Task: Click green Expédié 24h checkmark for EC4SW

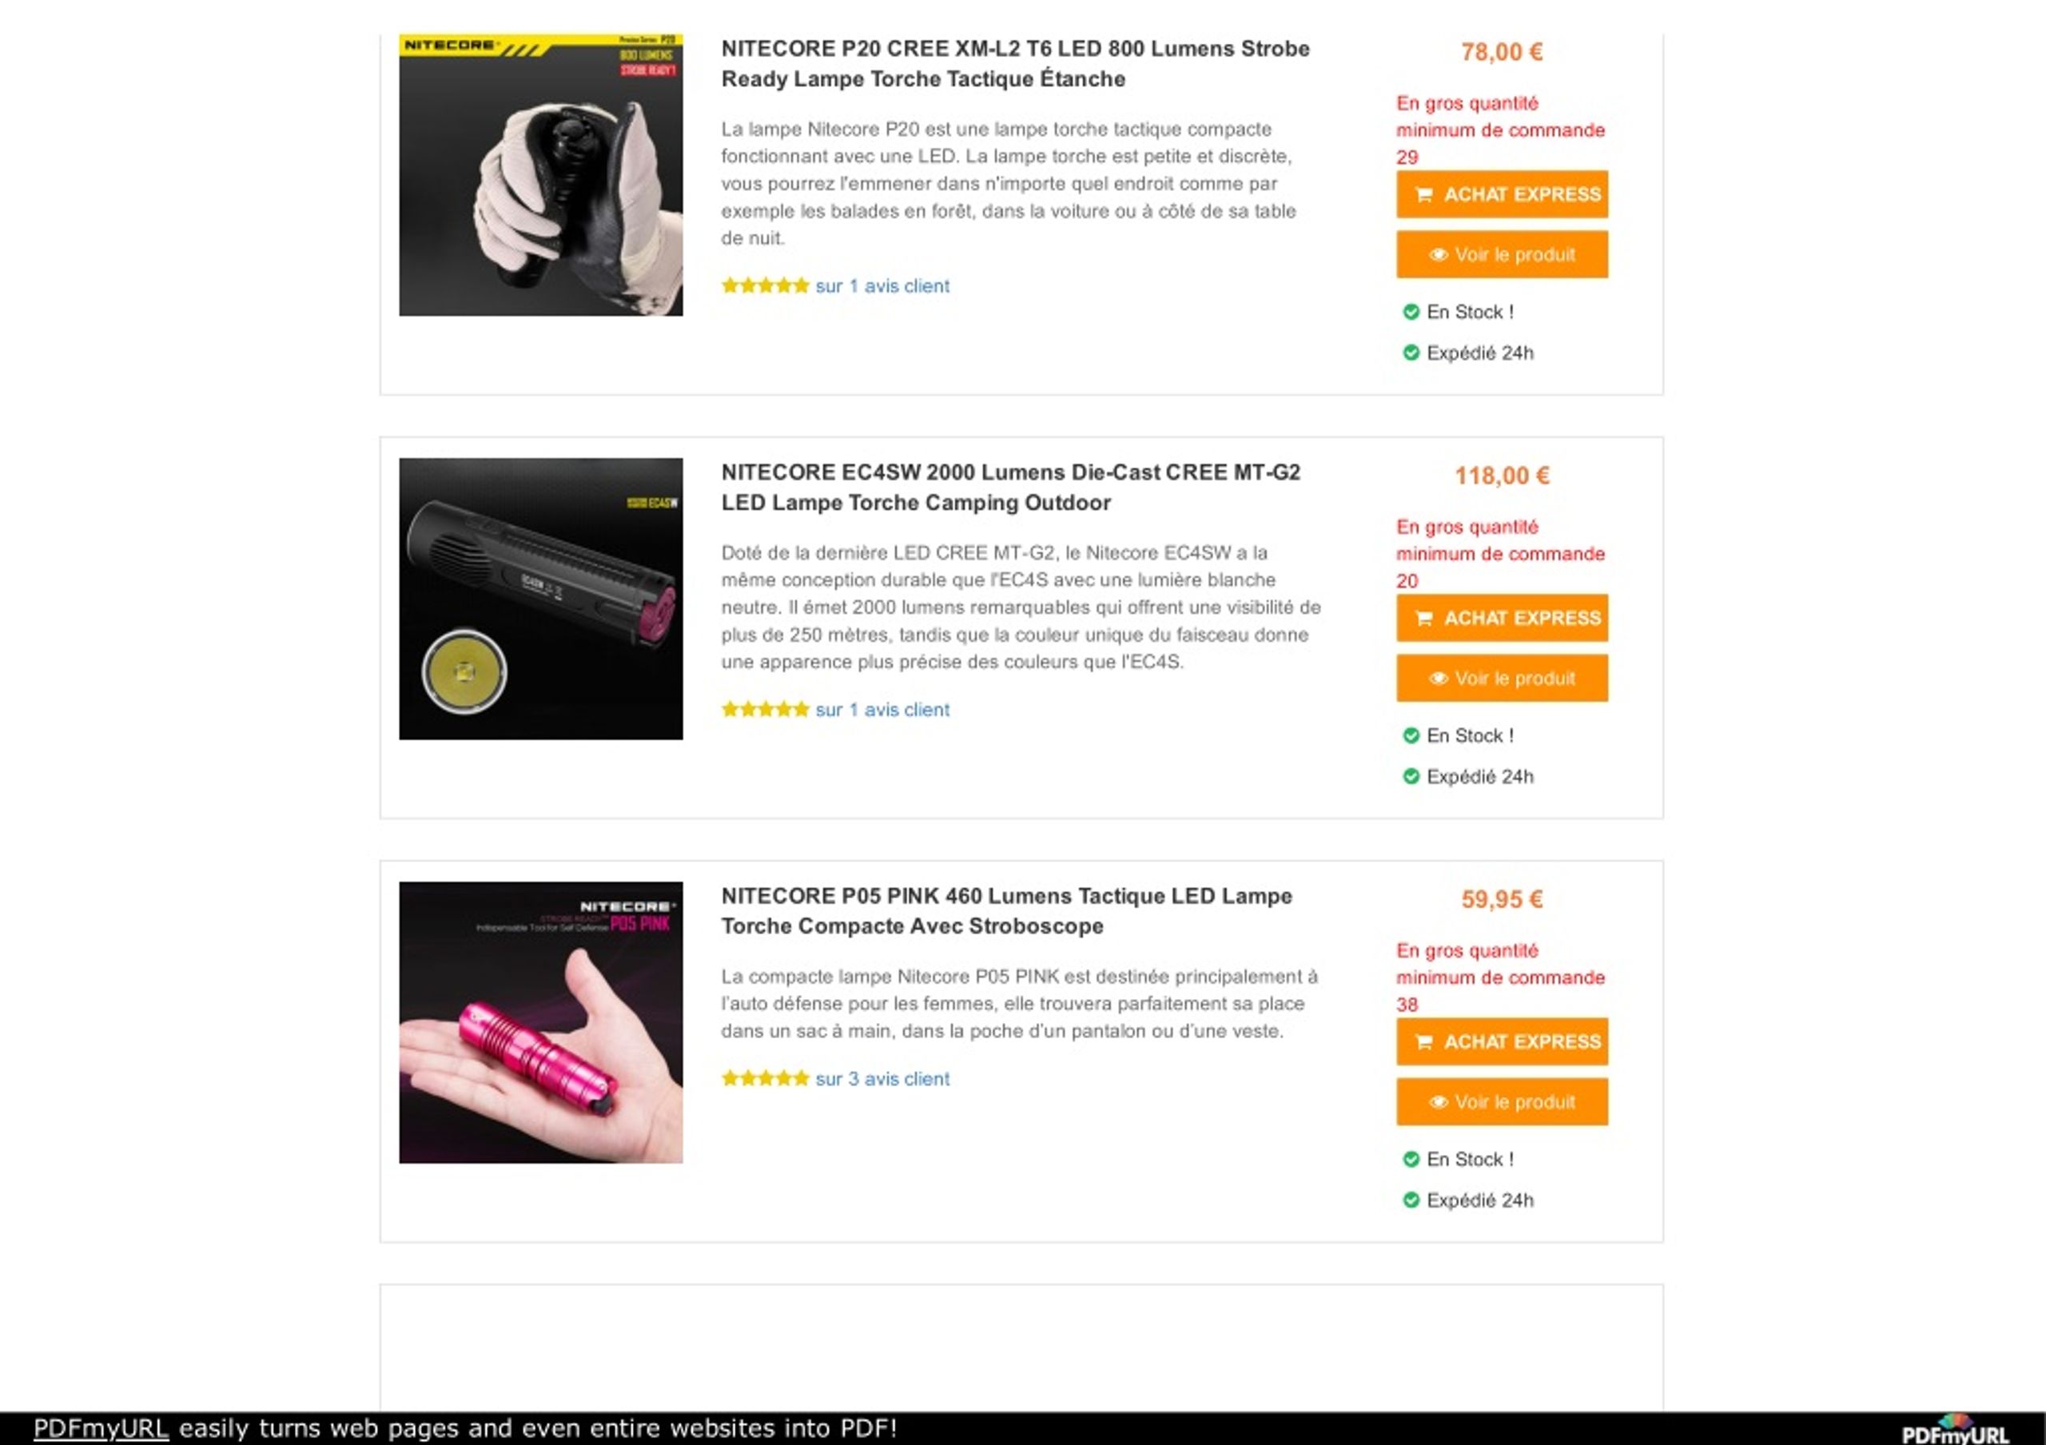Action: coord(1411,777)
